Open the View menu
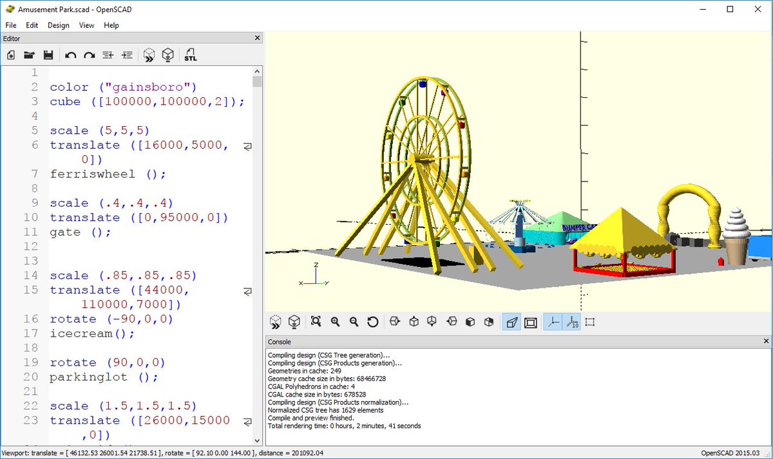Screen dimensions: 773x459 point(86,25)
